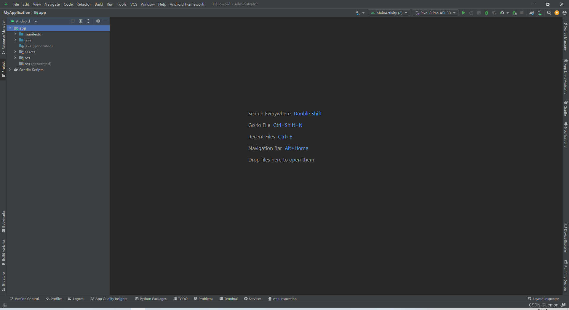569x310 pixels.
Task: Select res (generated) tree item
Action: click(x=35, y=64)
